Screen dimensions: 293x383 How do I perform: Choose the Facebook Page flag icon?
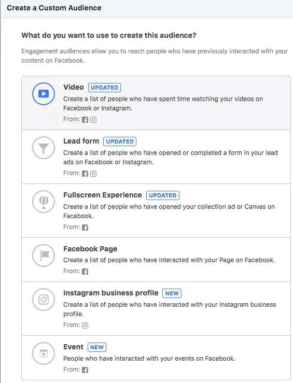tap(44, 256)
